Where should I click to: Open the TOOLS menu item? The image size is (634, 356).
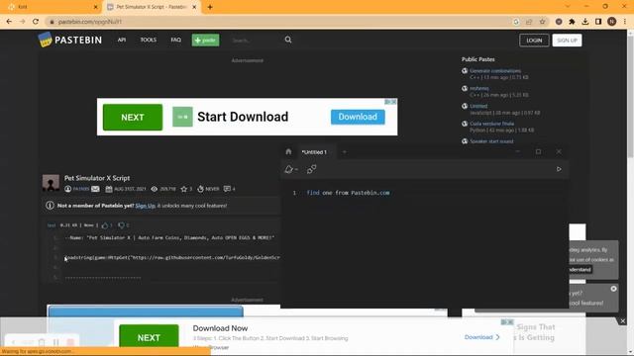[148, 40]
